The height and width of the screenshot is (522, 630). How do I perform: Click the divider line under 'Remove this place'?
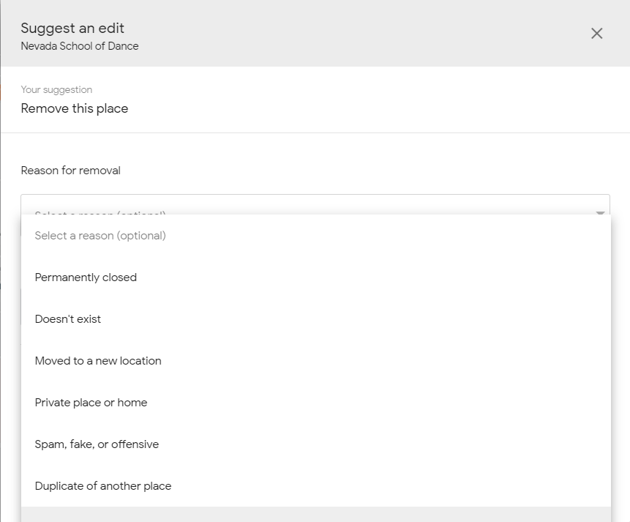tap(315, 133)
